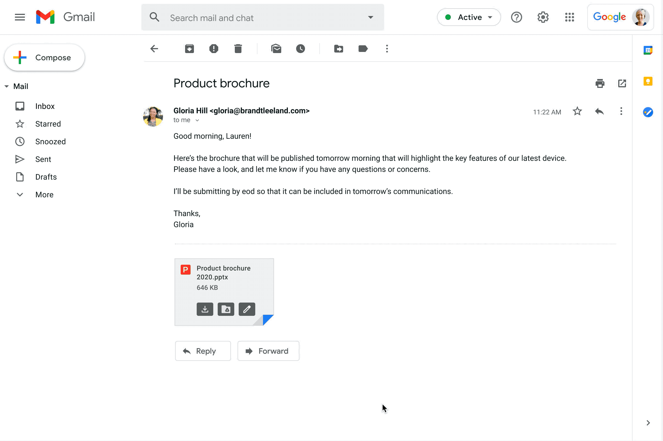Toggle the star on Gloria's email
663x441 pixels.
(577, 111)
